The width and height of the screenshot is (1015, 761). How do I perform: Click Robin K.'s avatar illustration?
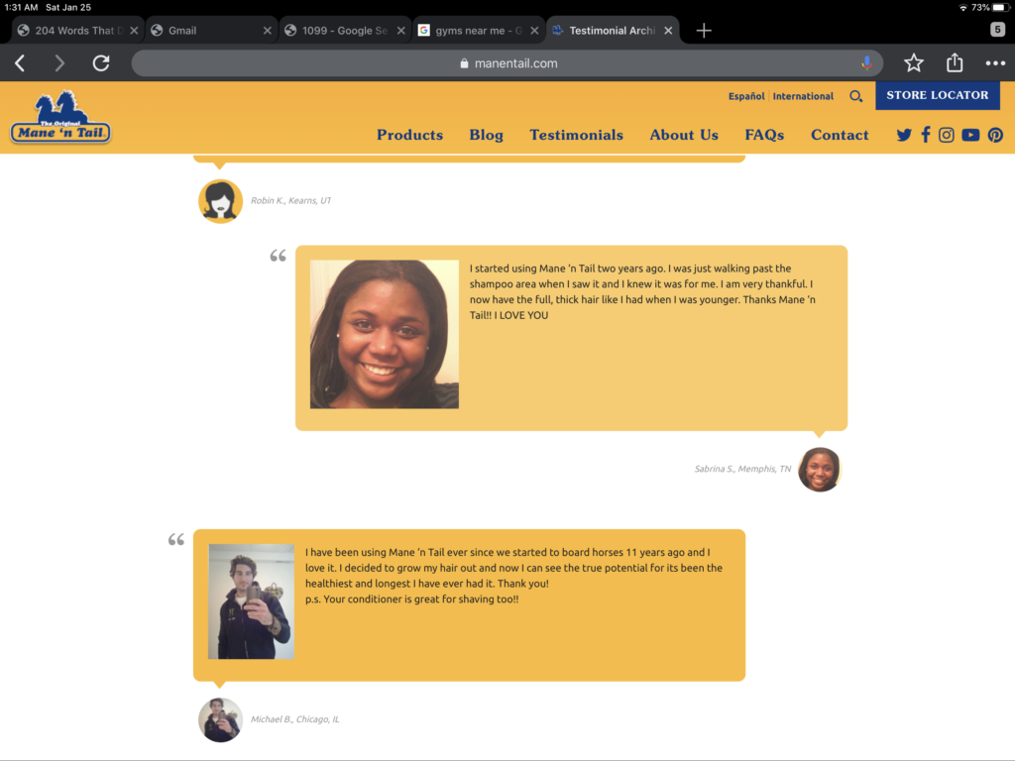220,201
